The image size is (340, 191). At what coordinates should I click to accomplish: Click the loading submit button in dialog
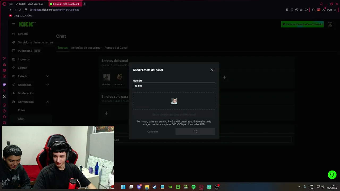tap(195, 132)
